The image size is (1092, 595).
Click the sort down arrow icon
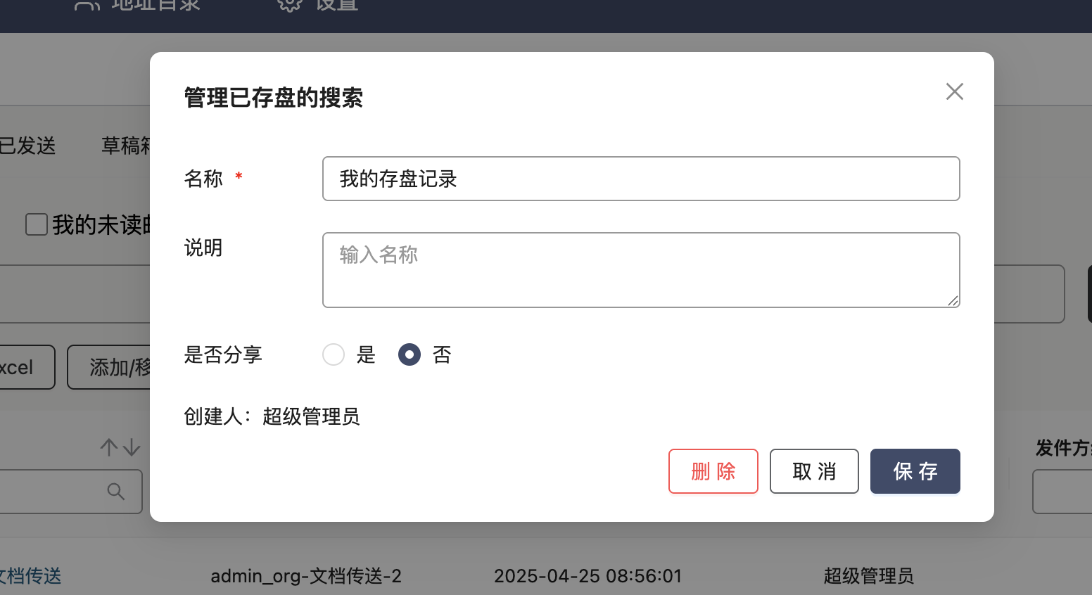pyautogui.click(x=132, y=447)
